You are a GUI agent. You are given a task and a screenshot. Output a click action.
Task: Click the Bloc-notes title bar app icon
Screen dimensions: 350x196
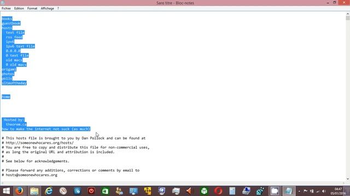click(3, 3)
